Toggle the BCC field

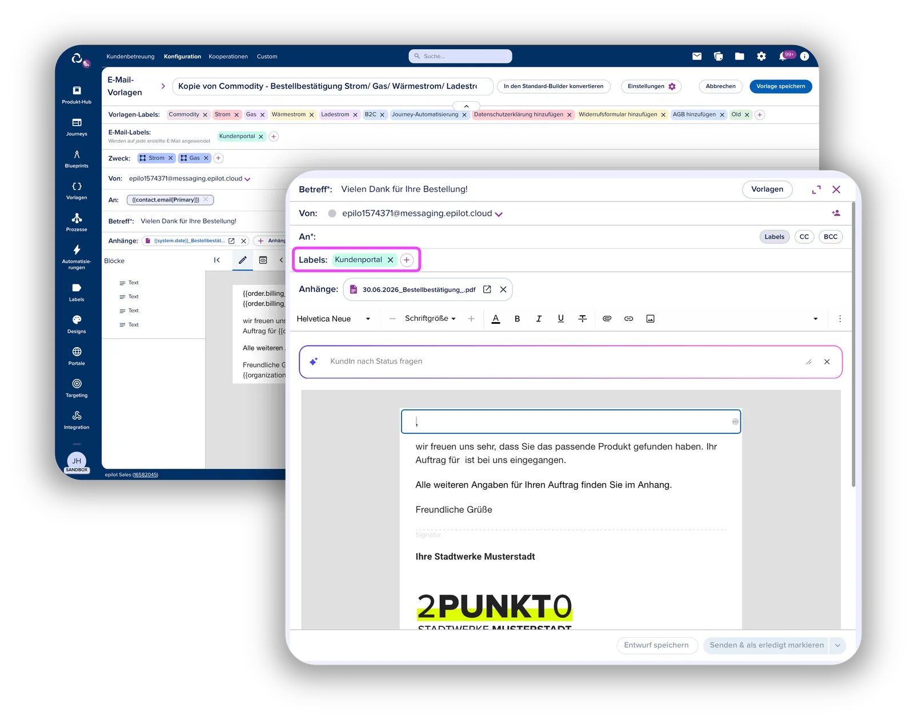(x=831, y=237)
